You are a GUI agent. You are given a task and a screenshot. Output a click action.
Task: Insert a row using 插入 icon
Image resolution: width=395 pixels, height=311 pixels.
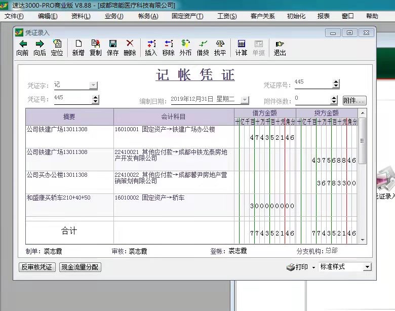pos(151,45)
